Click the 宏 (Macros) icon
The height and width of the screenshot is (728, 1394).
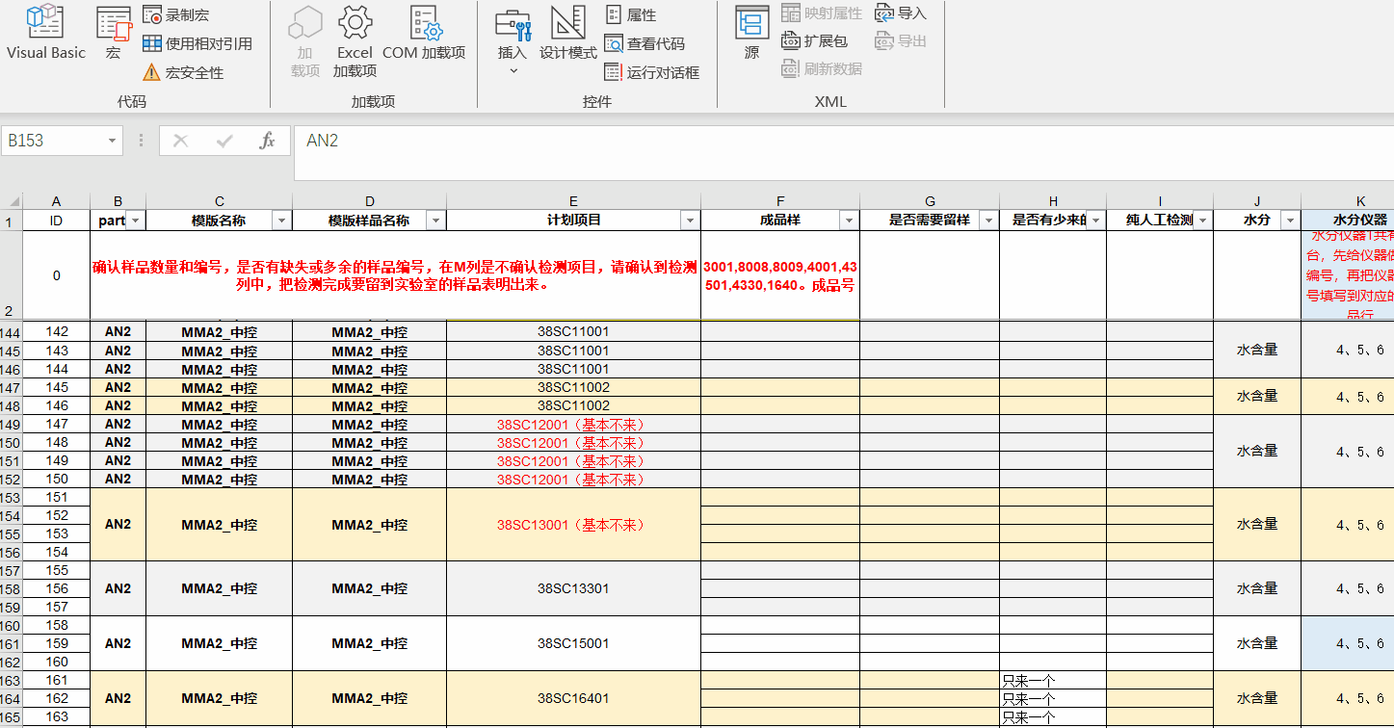tap(114, 34)
